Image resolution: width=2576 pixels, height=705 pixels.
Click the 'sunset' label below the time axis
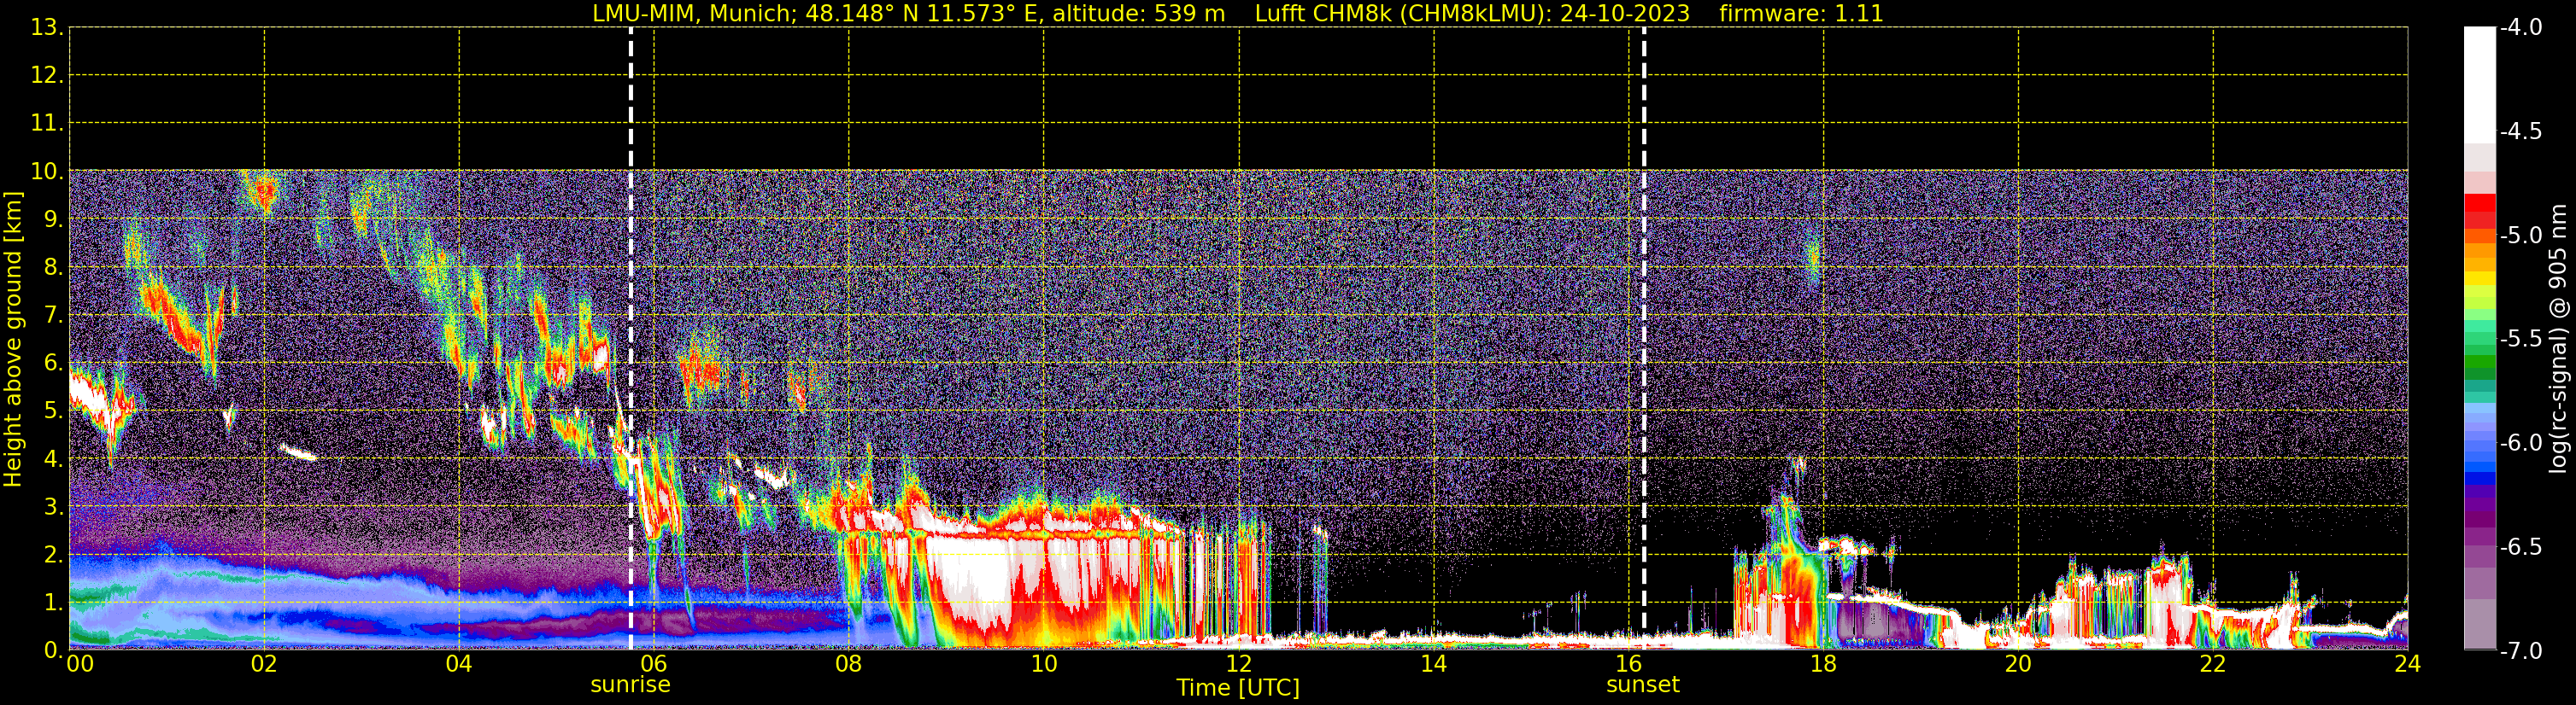pyautogui.click(x=1643, y=685)
